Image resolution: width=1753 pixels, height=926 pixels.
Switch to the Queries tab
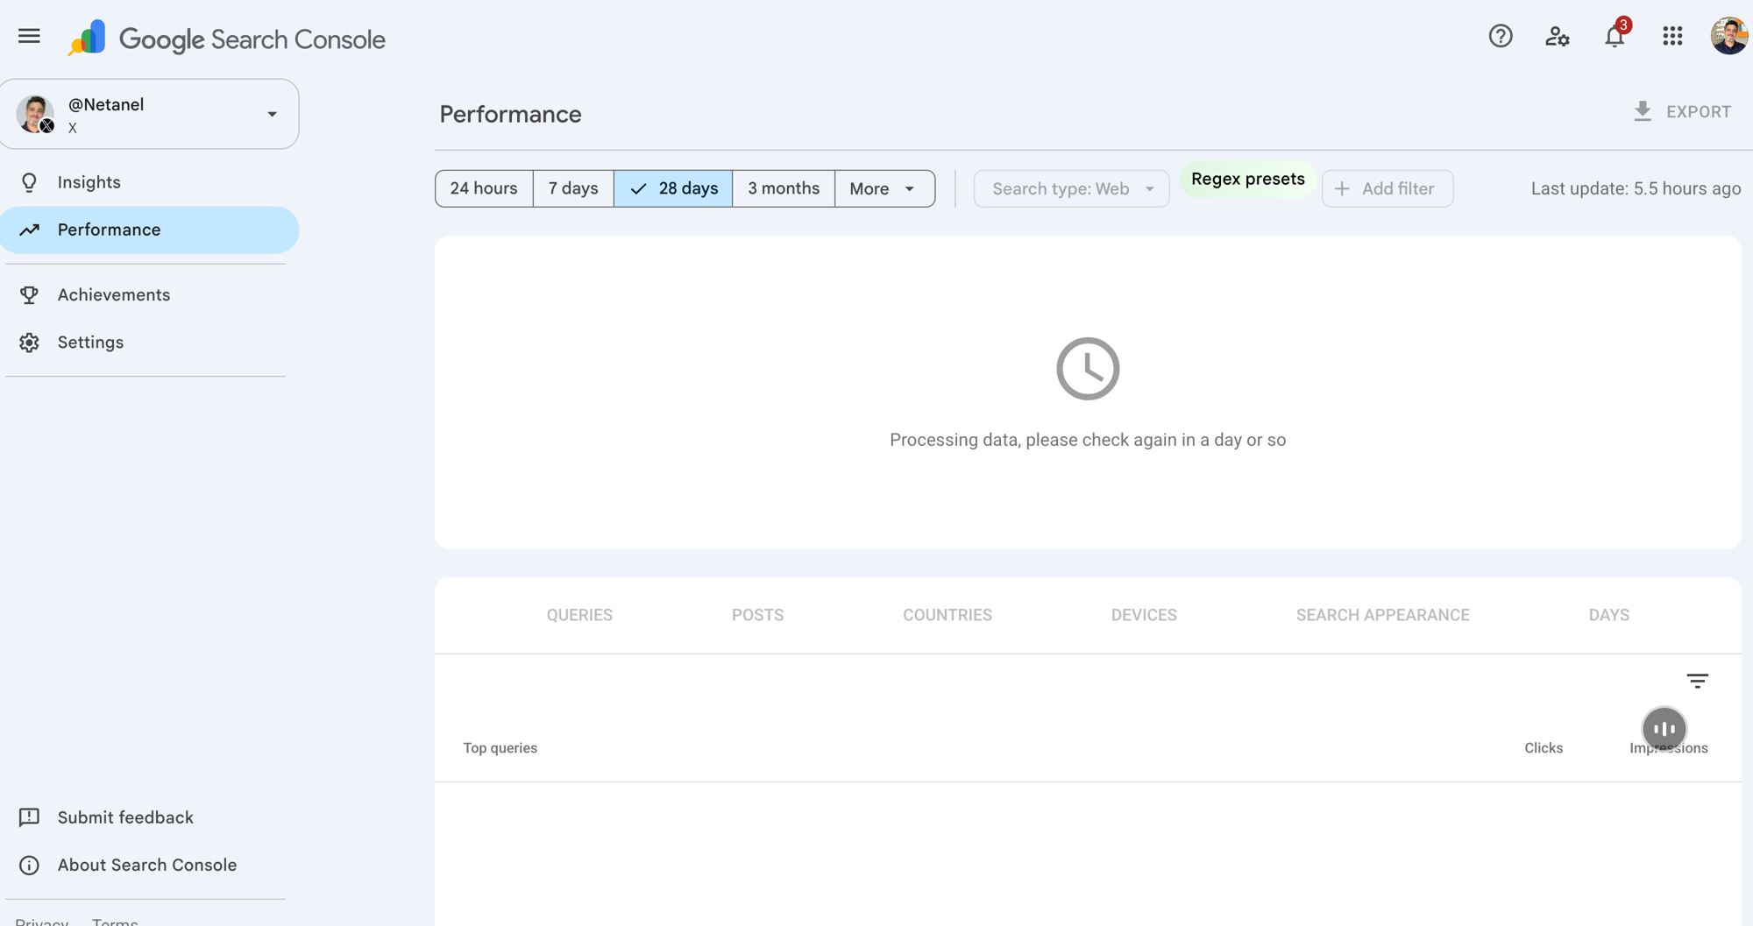579,615
